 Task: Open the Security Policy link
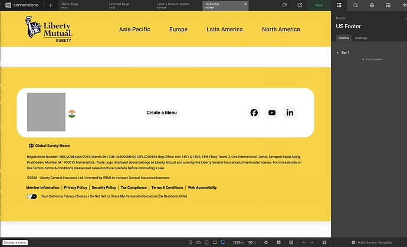pyautogui.click(x=104, y=187)
